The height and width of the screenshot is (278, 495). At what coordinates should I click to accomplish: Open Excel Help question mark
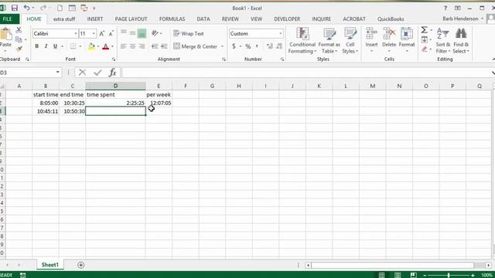(x=445, y=8)
